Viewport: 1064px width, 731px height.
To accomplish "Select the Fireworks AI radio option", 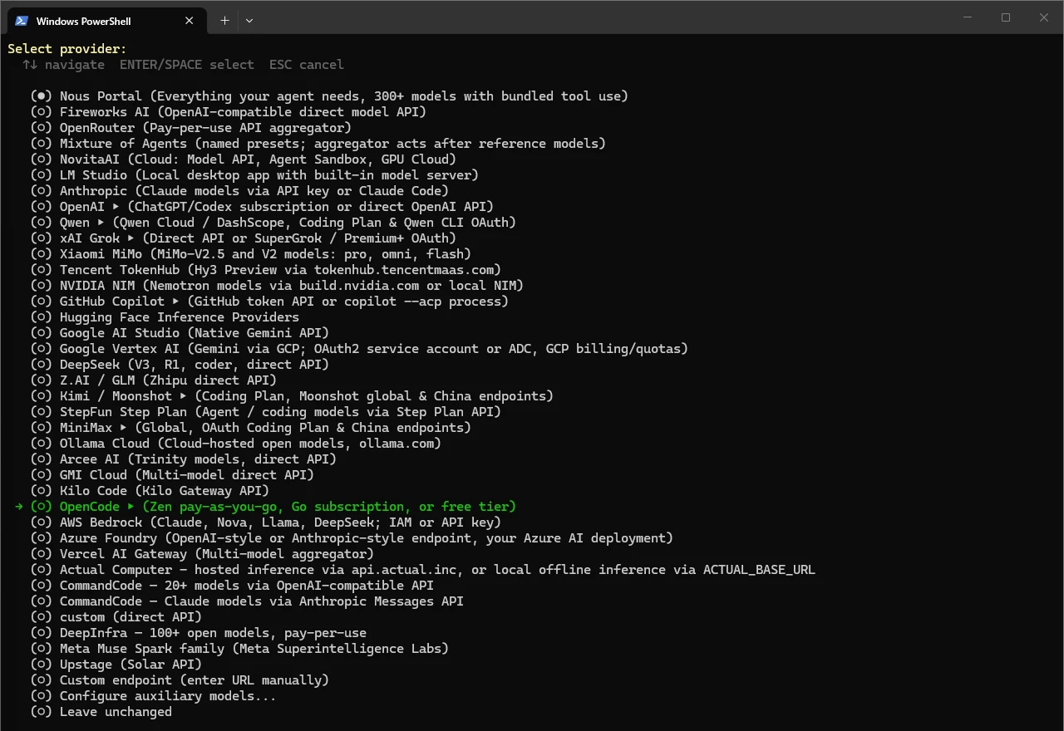I will pyautogui.click(x=42, y=112).
